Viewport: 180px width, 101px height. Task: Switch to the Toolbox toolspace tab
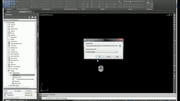pos(38,60)
